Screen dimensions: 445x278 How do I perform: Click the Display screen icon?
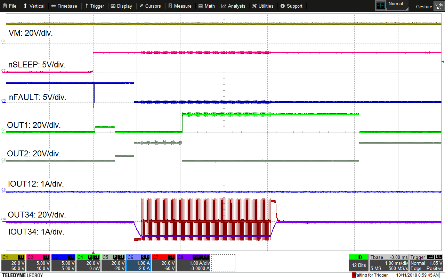(113, 6)
